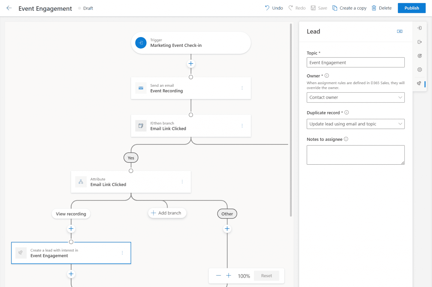Reset the canvas zoom to default
Image resolution: width=432 pixels, height=287 pixels.
266,275
